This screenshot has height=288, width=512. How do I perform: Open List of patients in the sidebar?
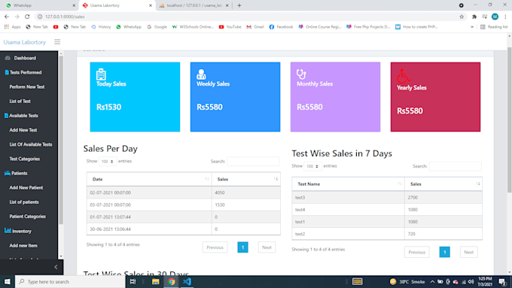click(24, 202)
